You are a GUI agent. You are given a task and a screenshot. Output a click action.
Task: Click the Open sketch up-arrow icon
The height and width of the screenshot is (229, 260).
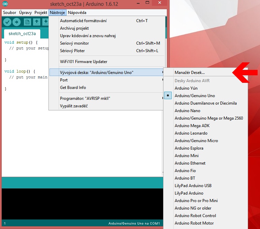click(x=37, y=22)
